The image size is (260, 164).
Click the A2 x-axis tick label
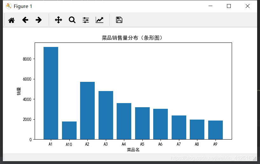click(87, 144)
